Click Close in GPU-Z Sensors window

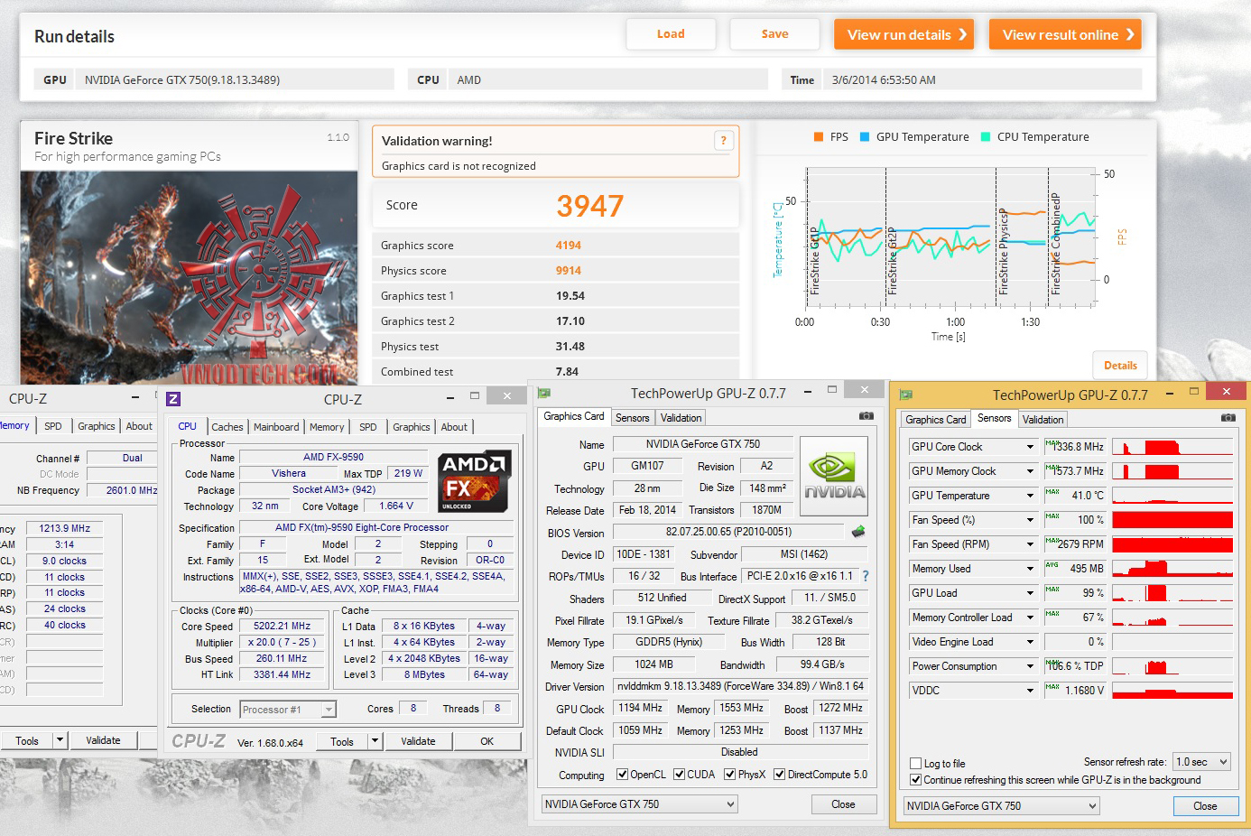click(1205, 806)
